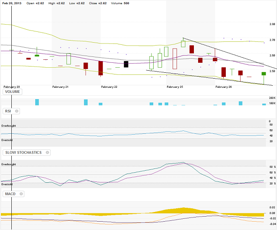This screenshot has height=230, width=277.
Task: Select the RSI panel label
Action: point(8,111)
